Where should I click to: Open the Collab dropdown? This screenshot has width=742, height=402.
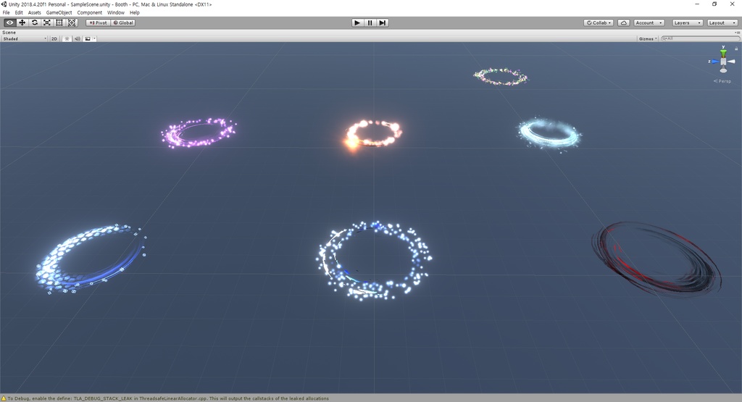599,22
